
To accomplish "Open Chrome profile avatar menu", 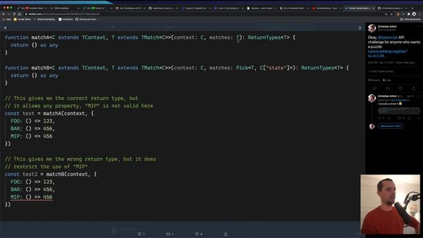I will click(414, 14).
